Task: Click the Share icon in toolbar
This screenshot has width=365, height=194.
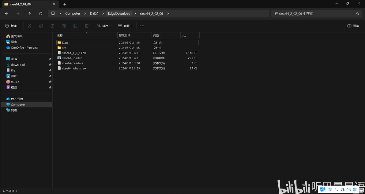Action: click(75, 26)
